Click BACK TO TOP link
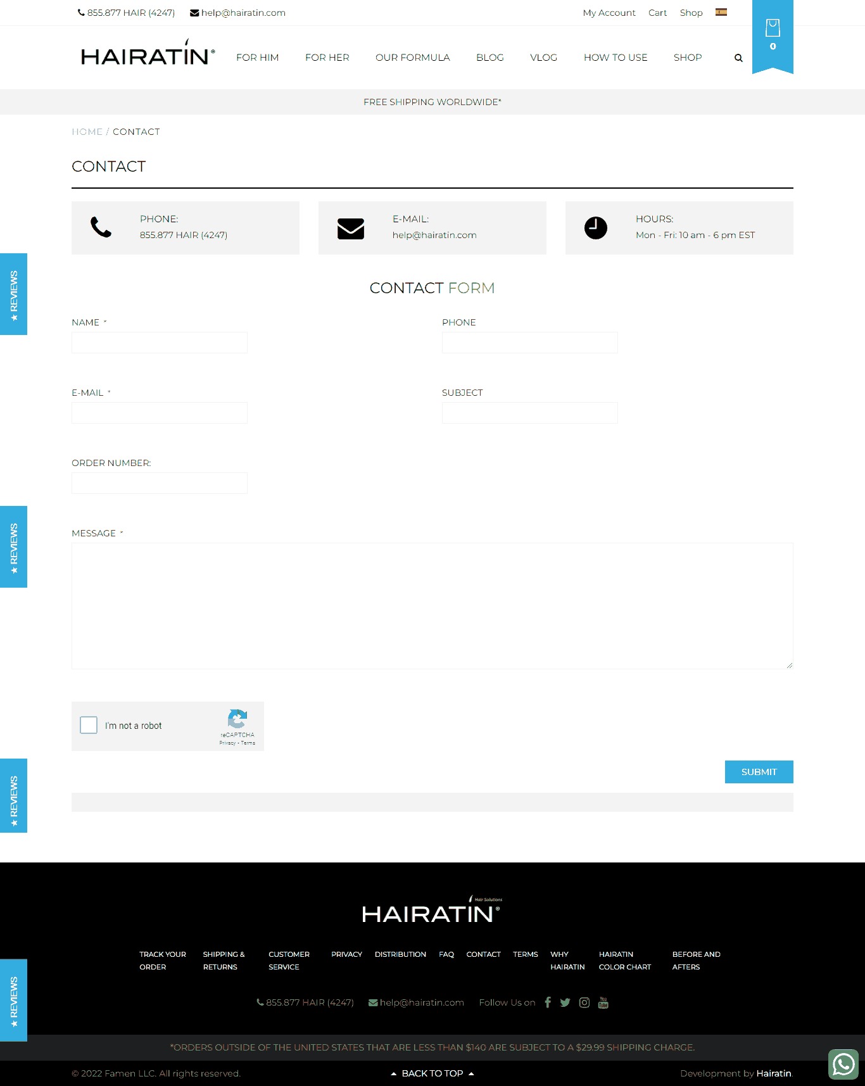Image resolution: width=865 pixels, height=1086 pixels. click(432, 1073)
